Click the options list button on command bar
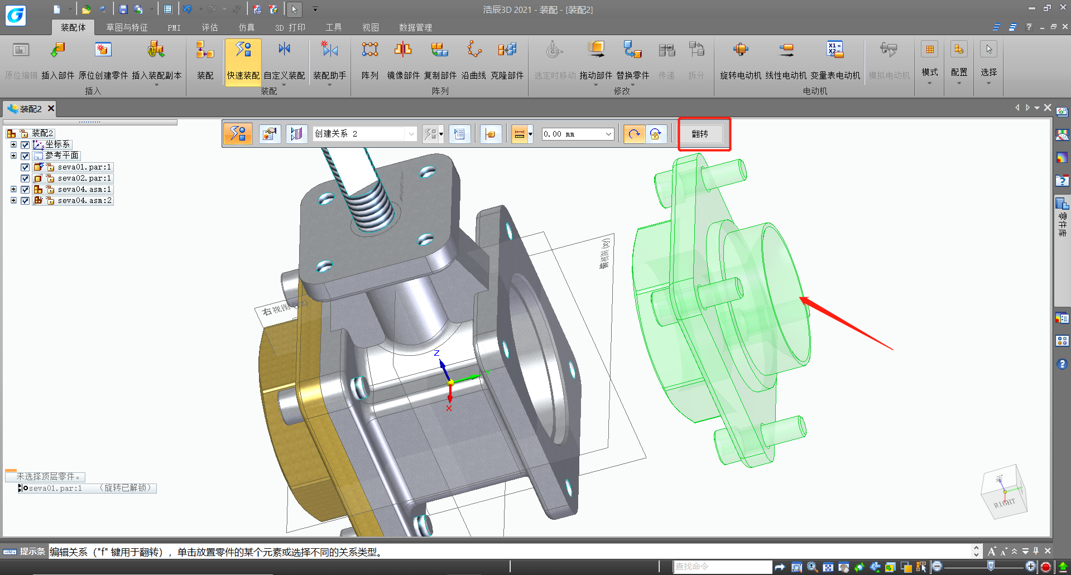Image resolution: width=1071 pixels, height=575 pixels. pyautogui.click(x=459, y=134)
